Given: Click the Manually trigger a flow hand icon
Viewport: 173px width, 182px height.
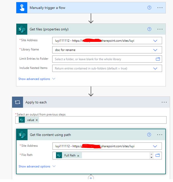Looking at the screenshot, I should (22, 8).
